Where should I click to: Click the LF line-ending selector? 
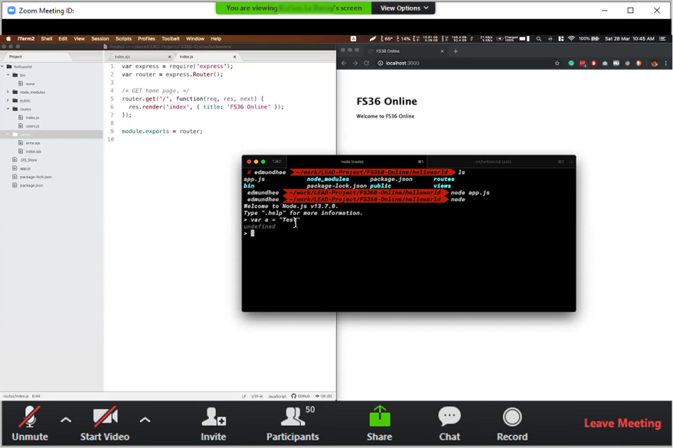pos(243,396)
